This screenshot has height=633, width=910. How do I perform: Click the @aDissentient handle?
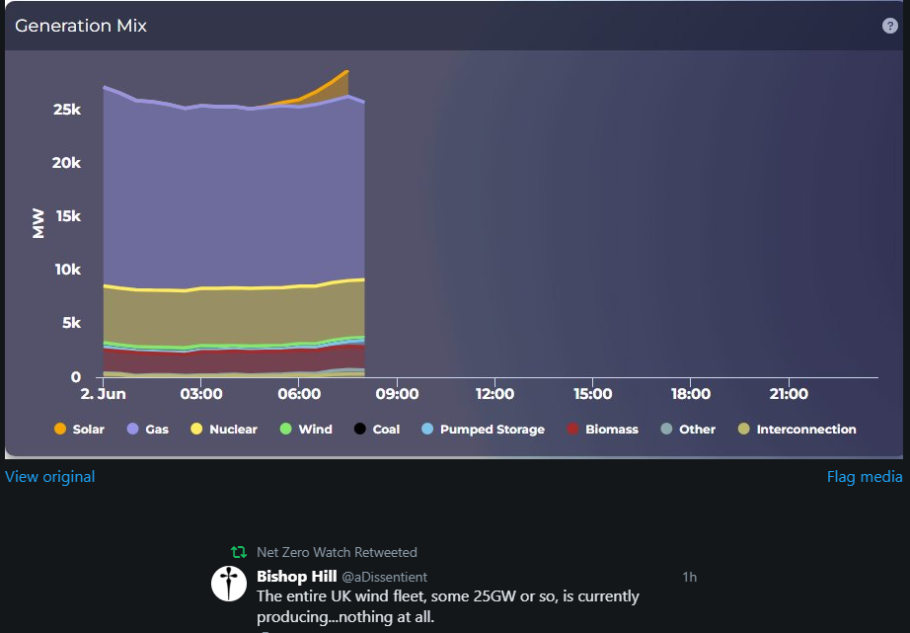coord(385,576)
